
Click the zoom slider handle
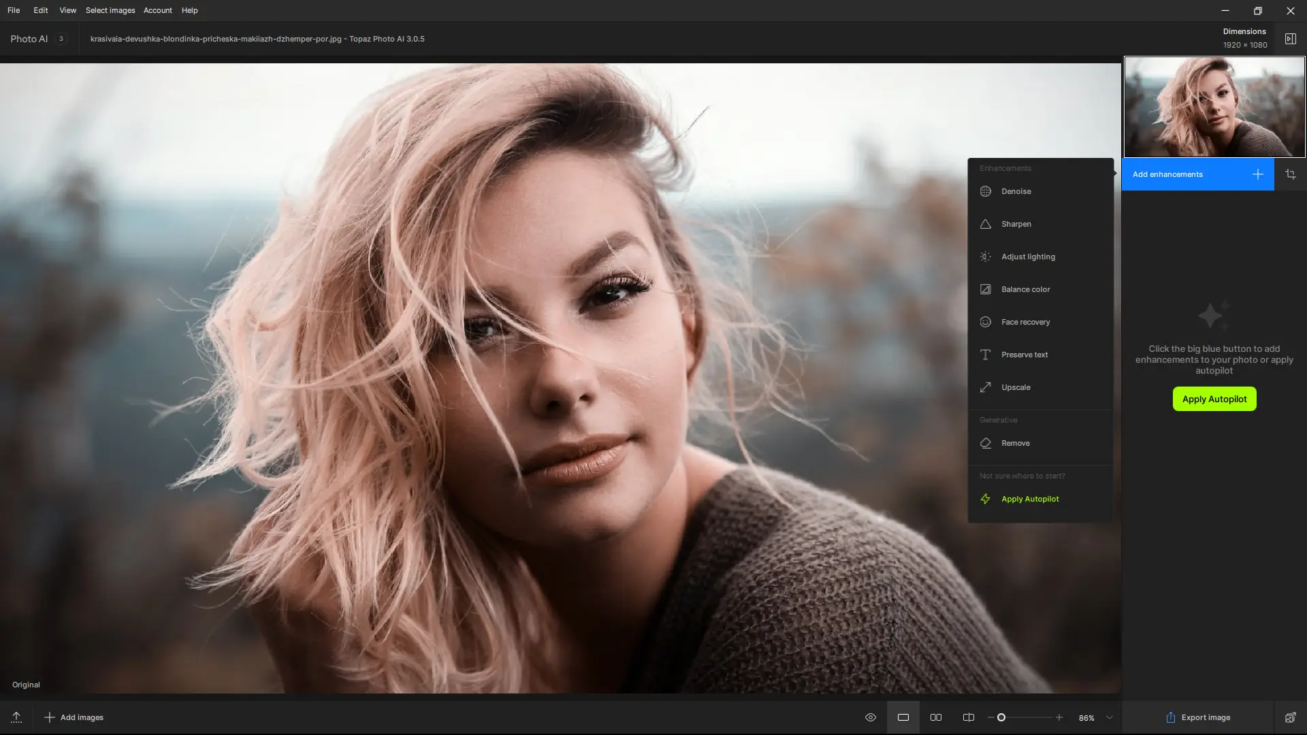[x=1001, y=717]
